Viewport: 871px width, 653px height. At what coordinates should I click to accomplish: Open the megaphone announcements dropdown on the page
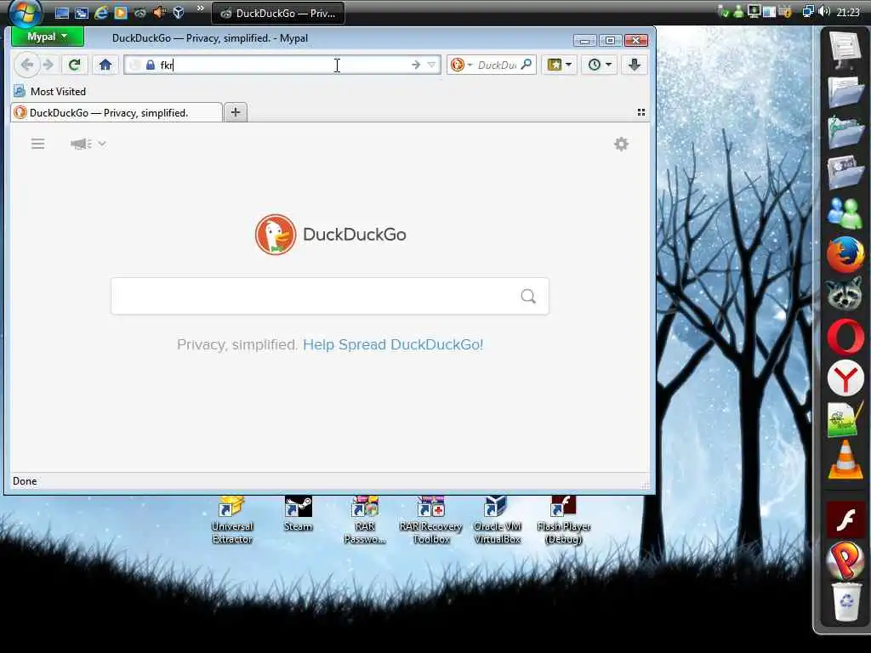[88, 144]
